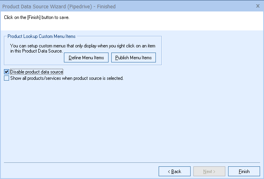Image resolution: width=264 pixels, height=179 pixels.
Task: Click the white header banner area
Action: click(158, 23)
